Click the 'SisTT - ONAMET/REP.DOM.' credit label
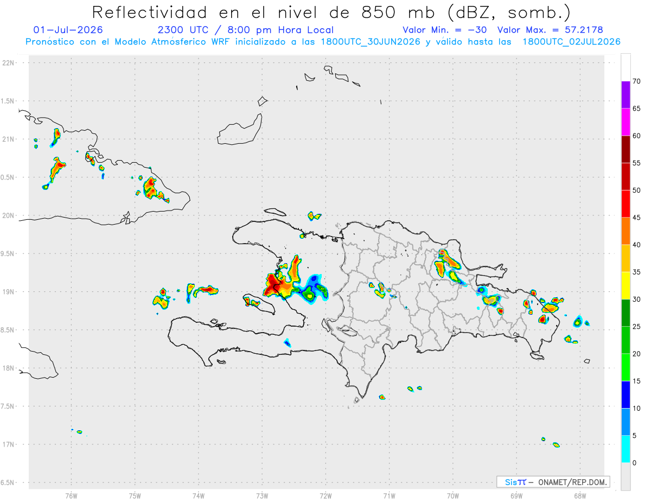The height and width of the screenshot is (503, 651). [x=553, y=482]
